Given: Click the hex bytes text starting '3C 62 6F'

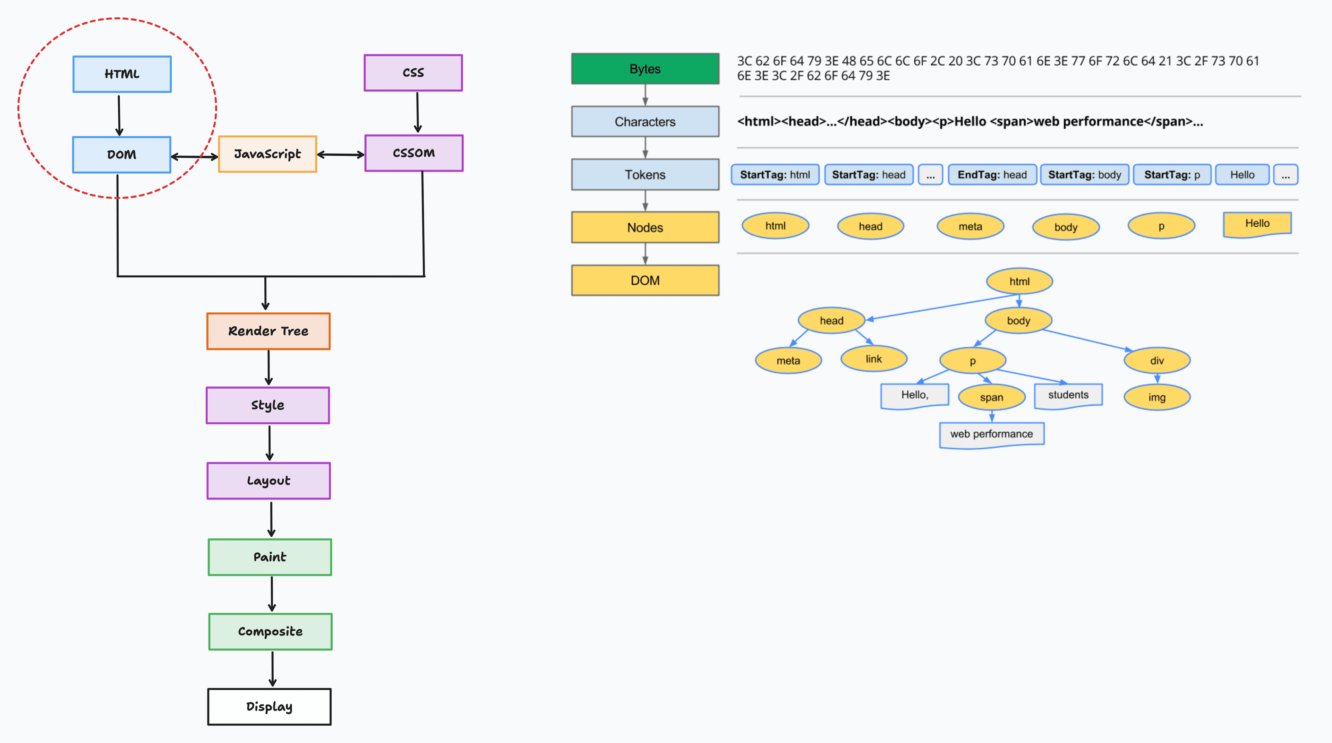Looking at the screenshot, I should pos(998,68).
